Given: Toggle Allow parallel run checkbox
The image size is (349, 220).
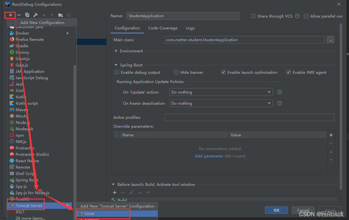Looking at the screenshot, I should pyautogui.click(x=306, y=16).
